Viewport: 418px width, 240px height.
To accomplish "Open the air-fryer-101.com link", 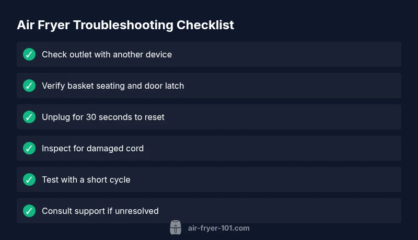I will (x=218, y=228).
